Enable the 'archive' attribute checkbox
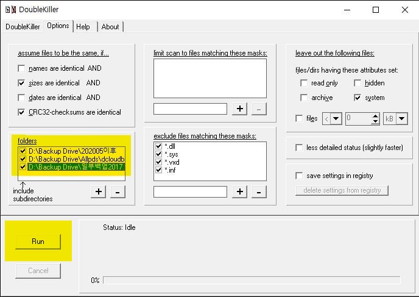Screen dimensions: 419x297 (304, 98)
